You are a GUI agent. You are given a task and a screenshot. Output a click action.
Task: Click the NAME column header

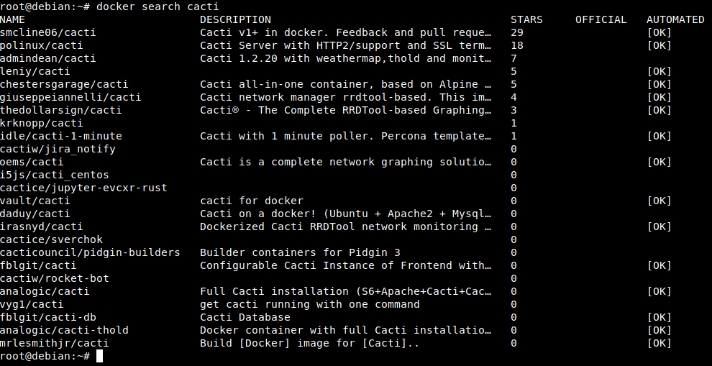pos(13,19)
